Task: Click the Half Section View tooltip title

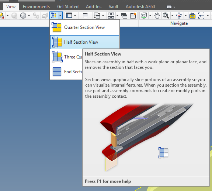Action: click(103, 54)
